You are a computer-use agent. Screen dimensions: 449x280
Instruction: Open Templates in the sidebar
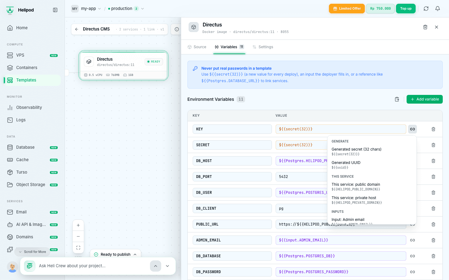coord(32,80)
